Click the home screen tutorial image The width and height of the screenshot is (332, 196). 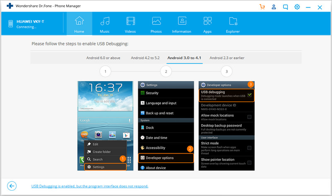coord(106,126)
